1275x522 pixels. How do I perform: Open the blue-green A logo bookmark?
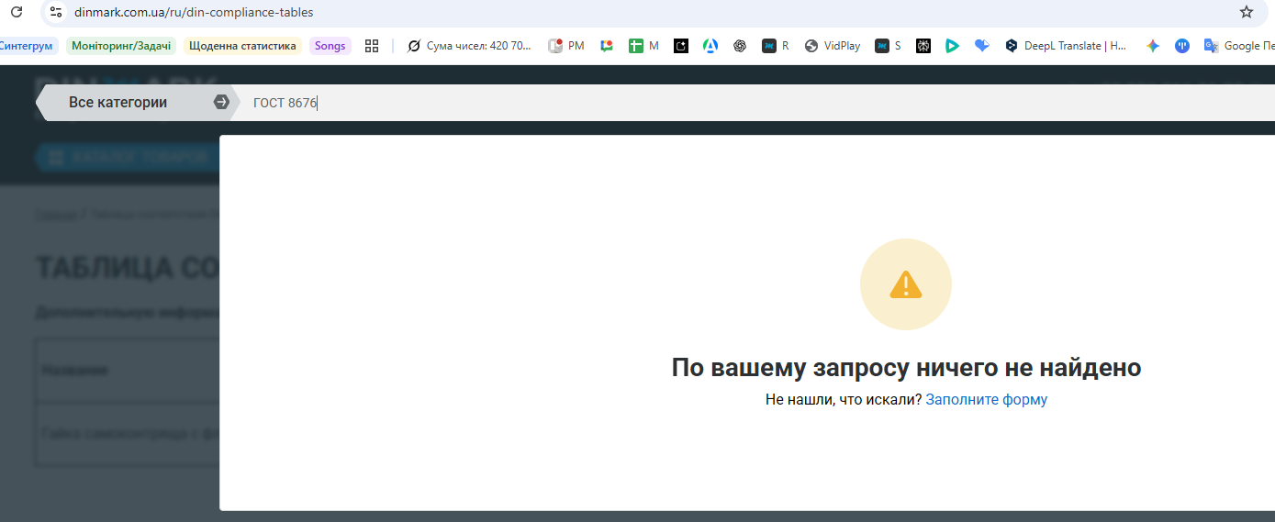710,46
